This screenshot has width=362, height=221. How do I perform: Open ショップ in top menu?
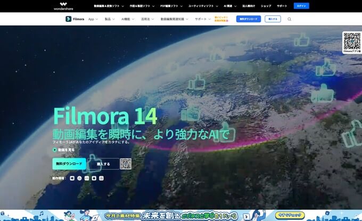click(266, 6)
